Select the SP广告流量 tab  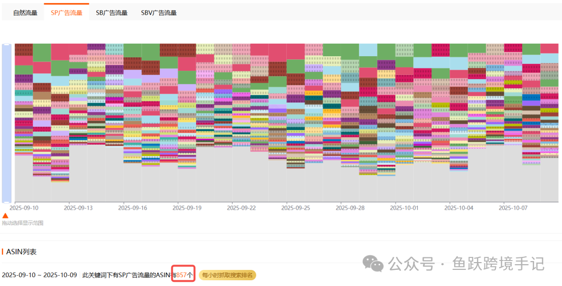[x=66, y=13]
